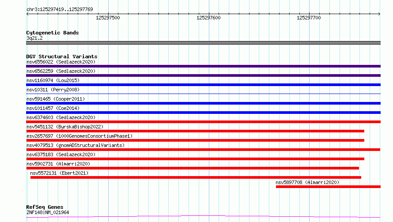Click the 3q21.2 band label
The image size is (393, 222).
pos(34,38)
